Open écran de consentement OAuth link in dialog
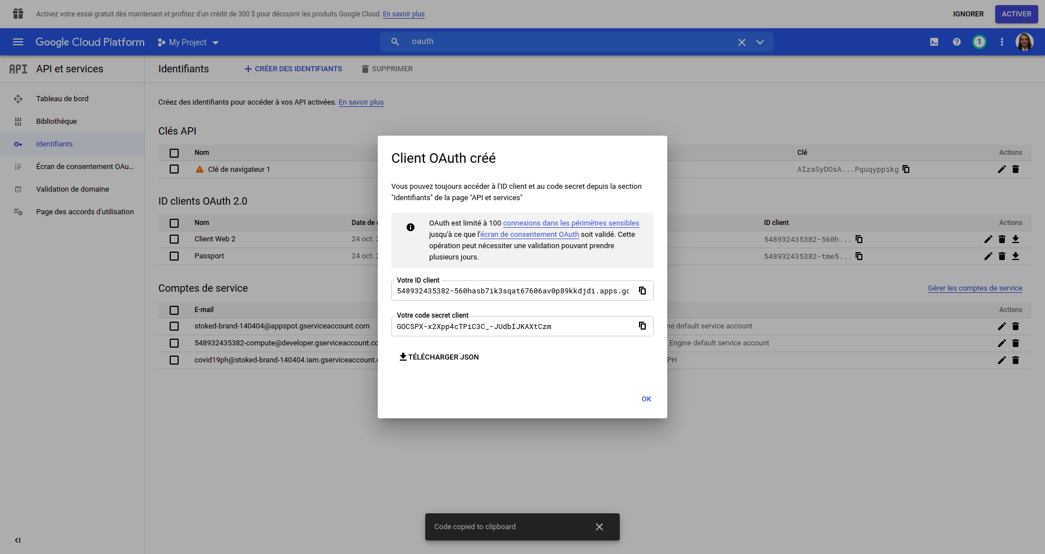 [x=529, y=235]
